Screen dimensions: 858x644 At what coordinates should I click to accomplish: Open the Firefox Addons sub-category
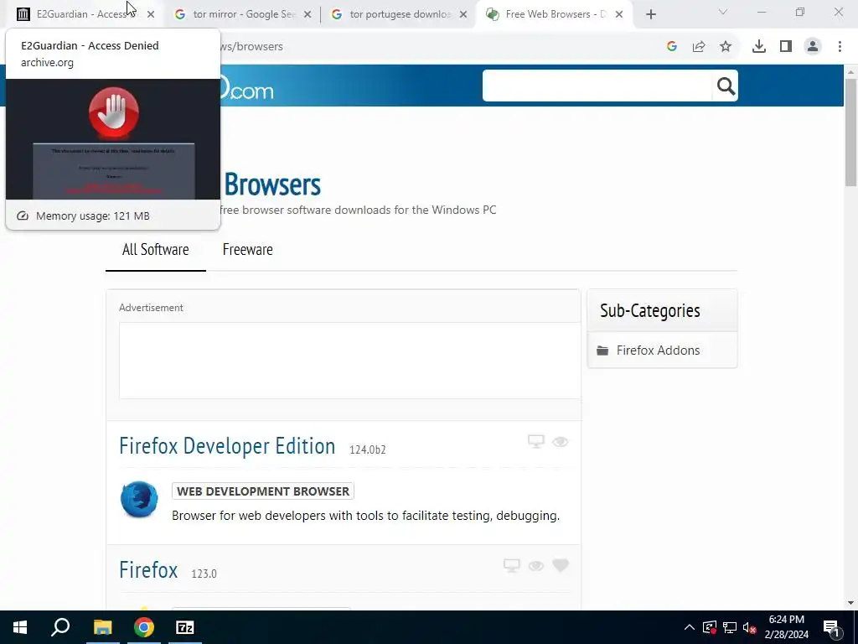click(x=658, y=351)
